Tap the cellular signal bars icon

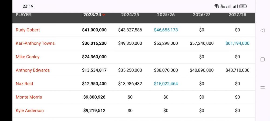(235, 6)
